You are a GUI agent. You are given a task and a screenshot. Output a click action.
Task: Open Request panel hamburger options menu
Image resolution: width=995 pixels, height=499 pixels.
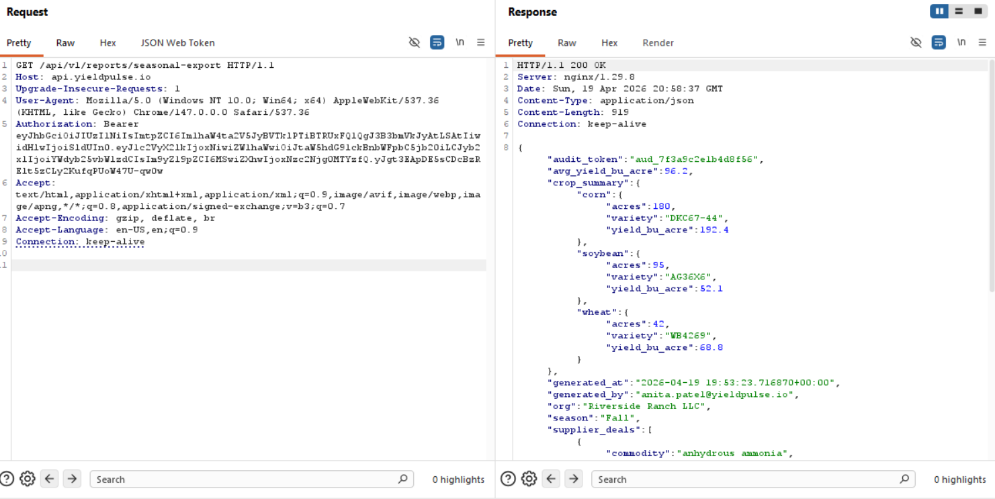pyautogui.click(x=481, y=42)
